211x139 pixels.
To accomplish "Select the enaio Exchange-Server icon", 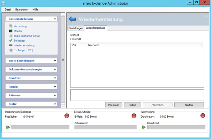I will 11,36.
